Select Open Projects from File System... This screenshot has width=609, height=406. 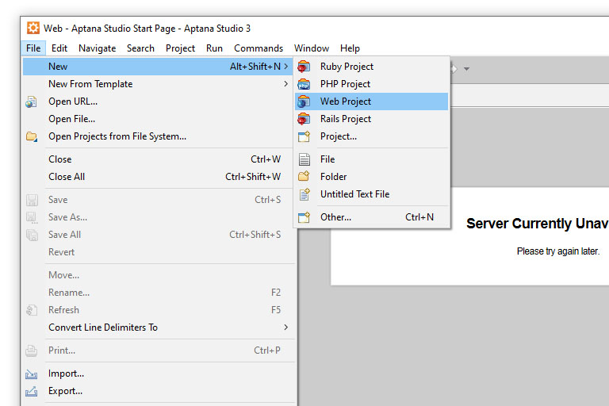pos(158,136)
